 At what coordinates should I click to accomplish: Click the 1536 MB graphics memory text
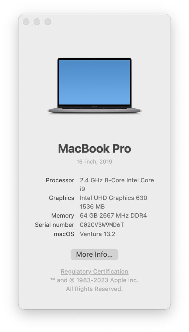[x=92, y=207]
